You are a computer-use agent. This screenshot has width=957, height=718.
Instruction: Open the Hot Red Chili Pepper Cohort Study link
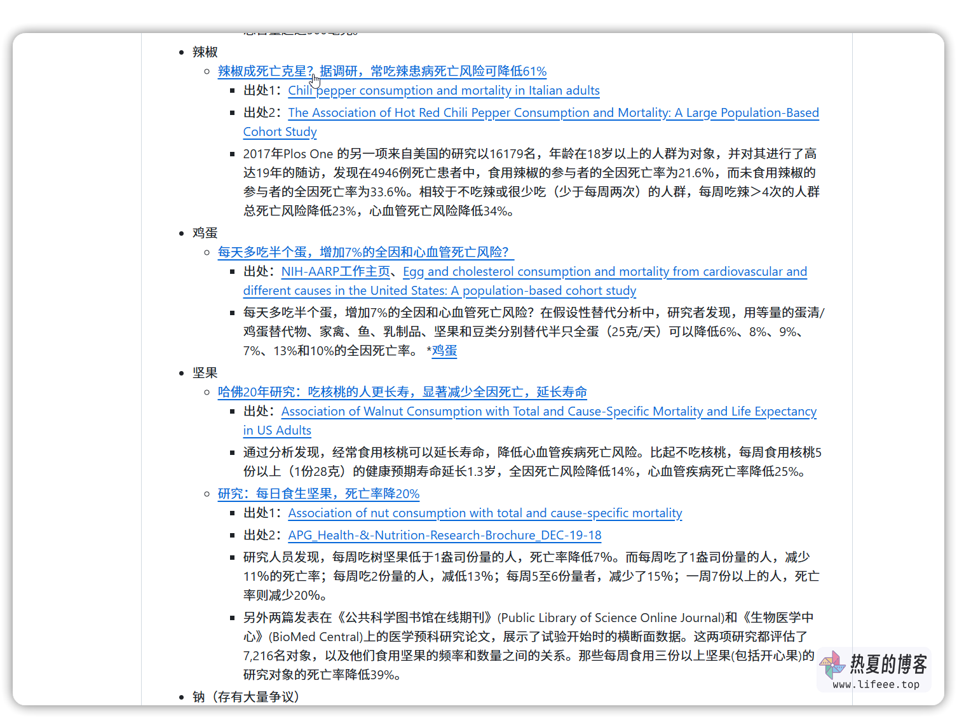[x=553, y=113]
